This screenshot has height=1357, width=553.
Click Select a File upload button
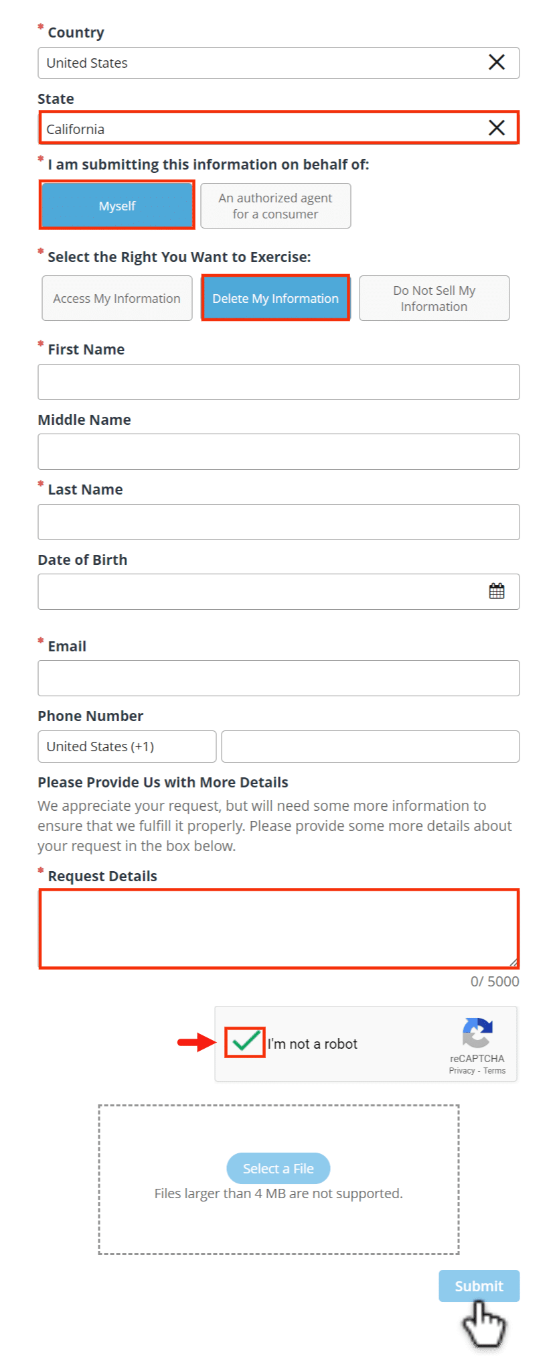click(279, 1169)
